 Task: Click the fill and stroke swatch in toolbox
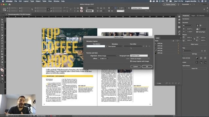(x=2, y=70)
